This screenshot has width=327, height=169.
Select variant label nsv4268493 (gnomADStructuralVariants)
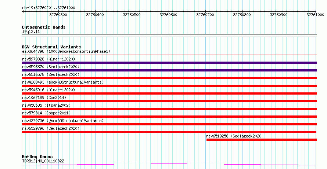63,82
